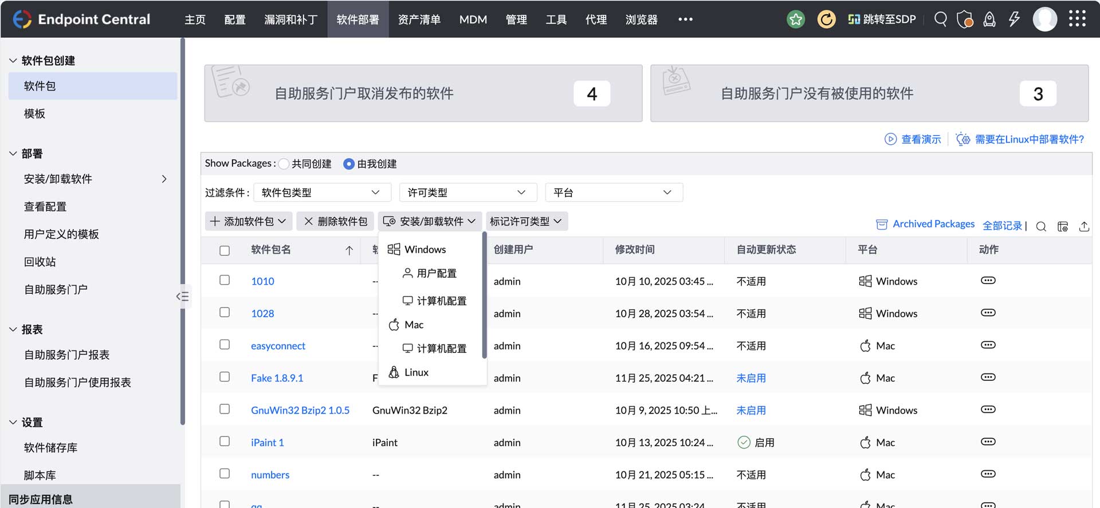Open action menu for easyconnect row
Image resolution: width=1100 pixels, height=508 pixels.
pyautogui.click(x=988, y=345)
